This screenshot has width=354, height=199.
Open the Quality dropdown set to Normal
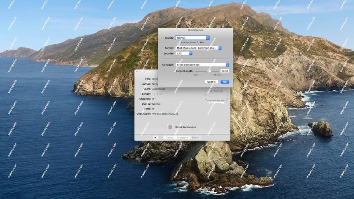[192, 38]
